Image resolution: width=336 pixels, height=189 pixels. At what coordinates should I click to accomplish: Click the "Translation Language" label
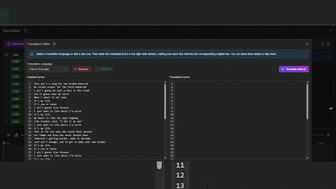tap(40, 64)
